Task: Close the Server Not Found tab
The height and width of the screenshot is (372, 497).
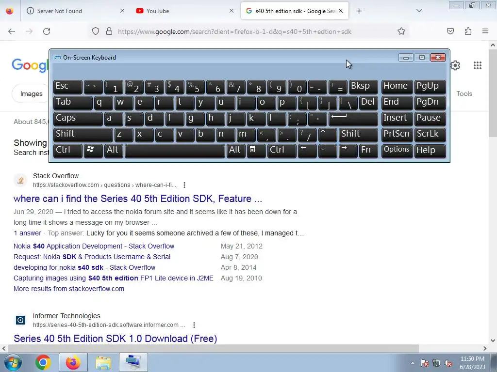Action: point(122,11)
